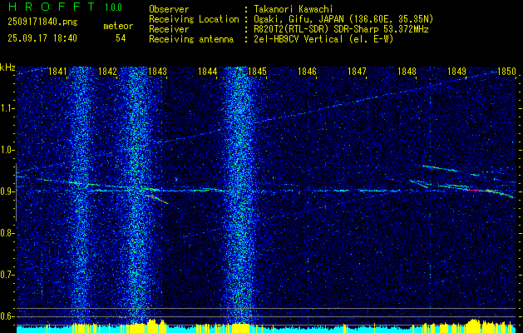Click the 1.0 kHz axis label
Screen dimensions: 523x333
click(x=7, y=150)
